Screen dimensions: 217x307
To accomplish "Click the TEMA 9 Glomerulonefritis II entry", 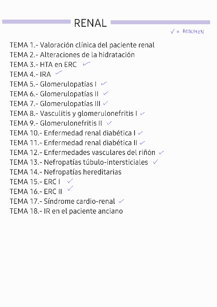I will (56, 123).
